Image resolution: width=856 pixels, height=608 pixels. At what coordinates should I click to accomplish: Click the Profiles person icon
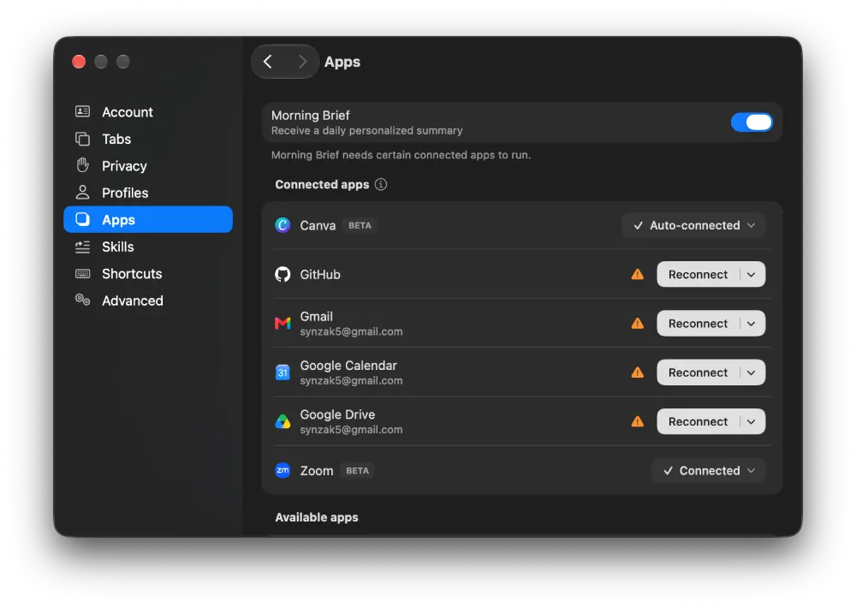click(82, 193)
